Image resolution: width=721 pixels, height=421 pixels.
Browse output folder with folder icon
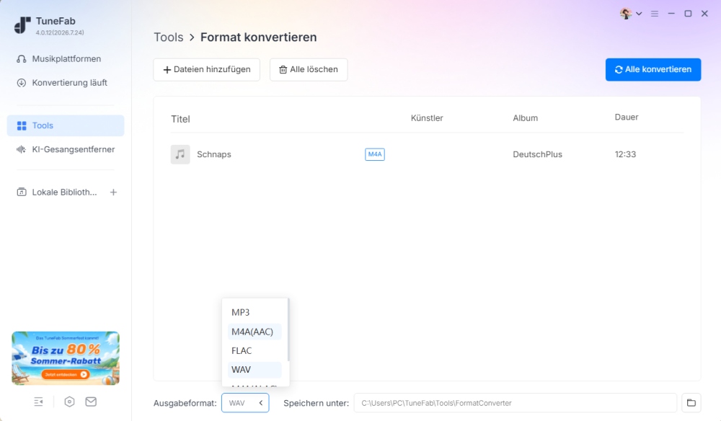(x=691, y=403)
